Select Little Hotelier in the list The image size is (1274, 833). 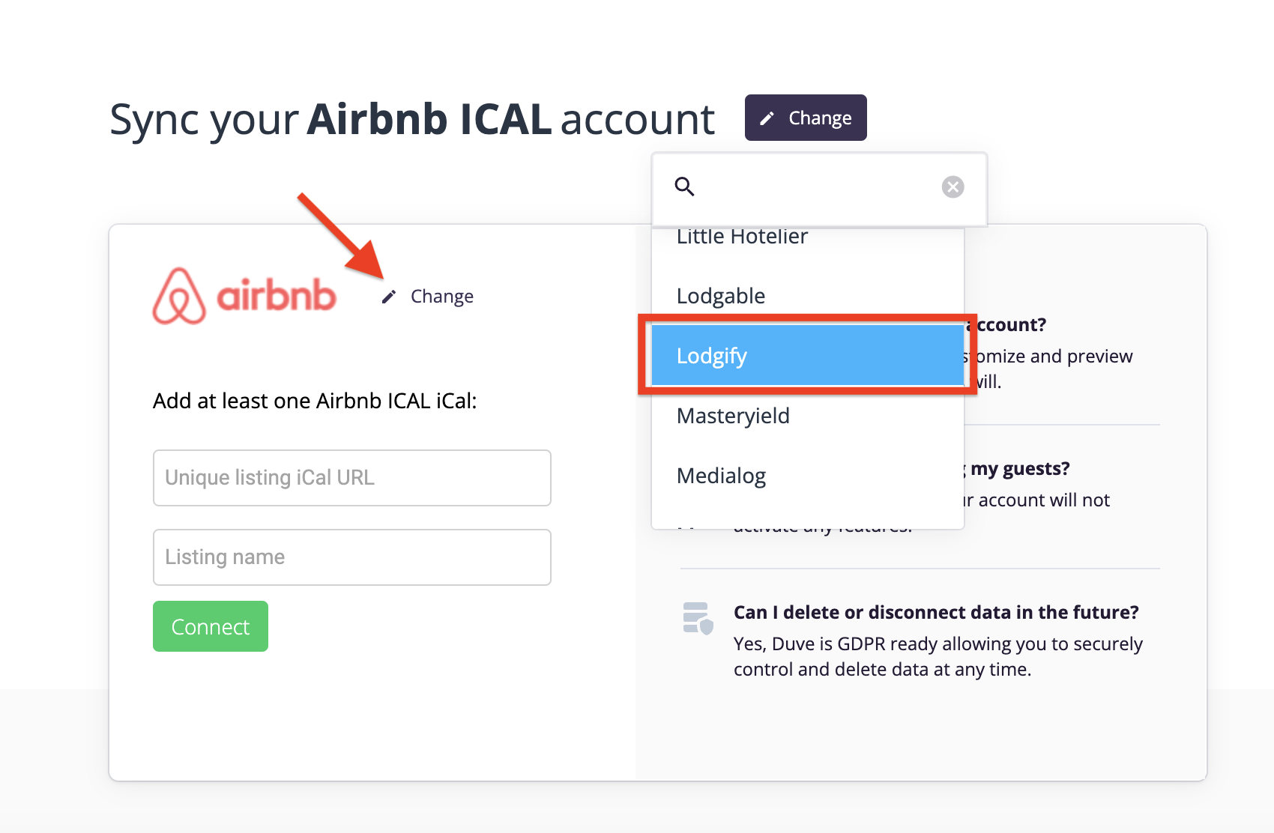(x=742, y=237)
